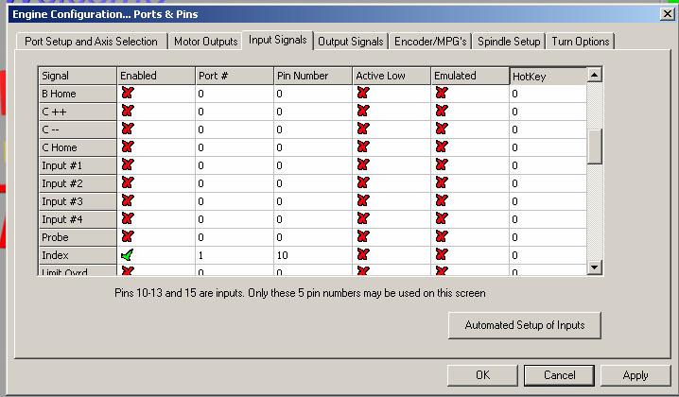
Task: Toggle Emulated for C ++
Action: pyautogui.click(x=442, y=111)
